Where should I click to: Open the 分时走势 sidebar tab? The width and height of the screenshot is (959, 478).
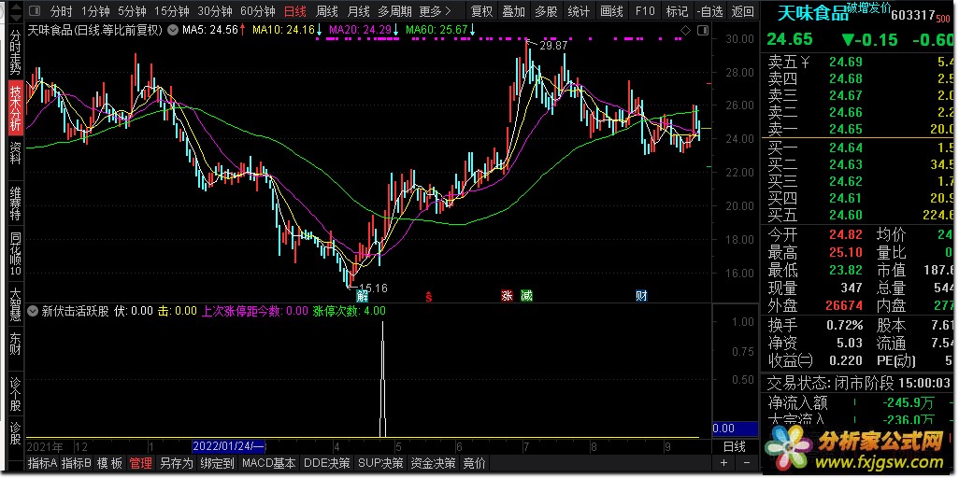tap(15, 53)
